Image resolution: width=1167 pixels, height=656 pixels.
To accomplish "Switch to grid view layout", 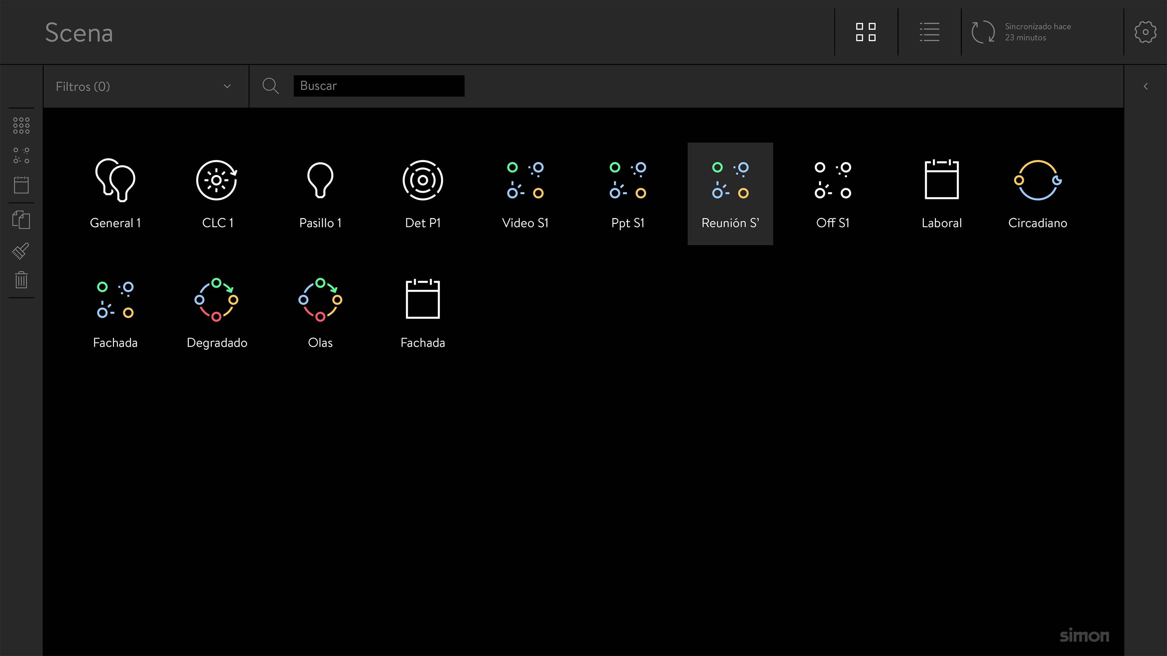I will 866,32.
